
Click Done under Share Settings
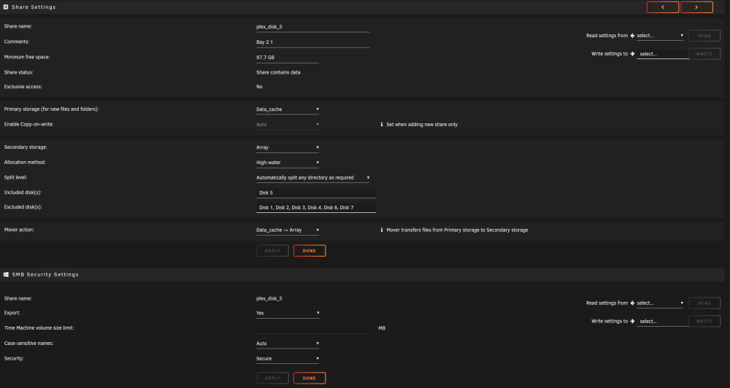coord(310,251)
